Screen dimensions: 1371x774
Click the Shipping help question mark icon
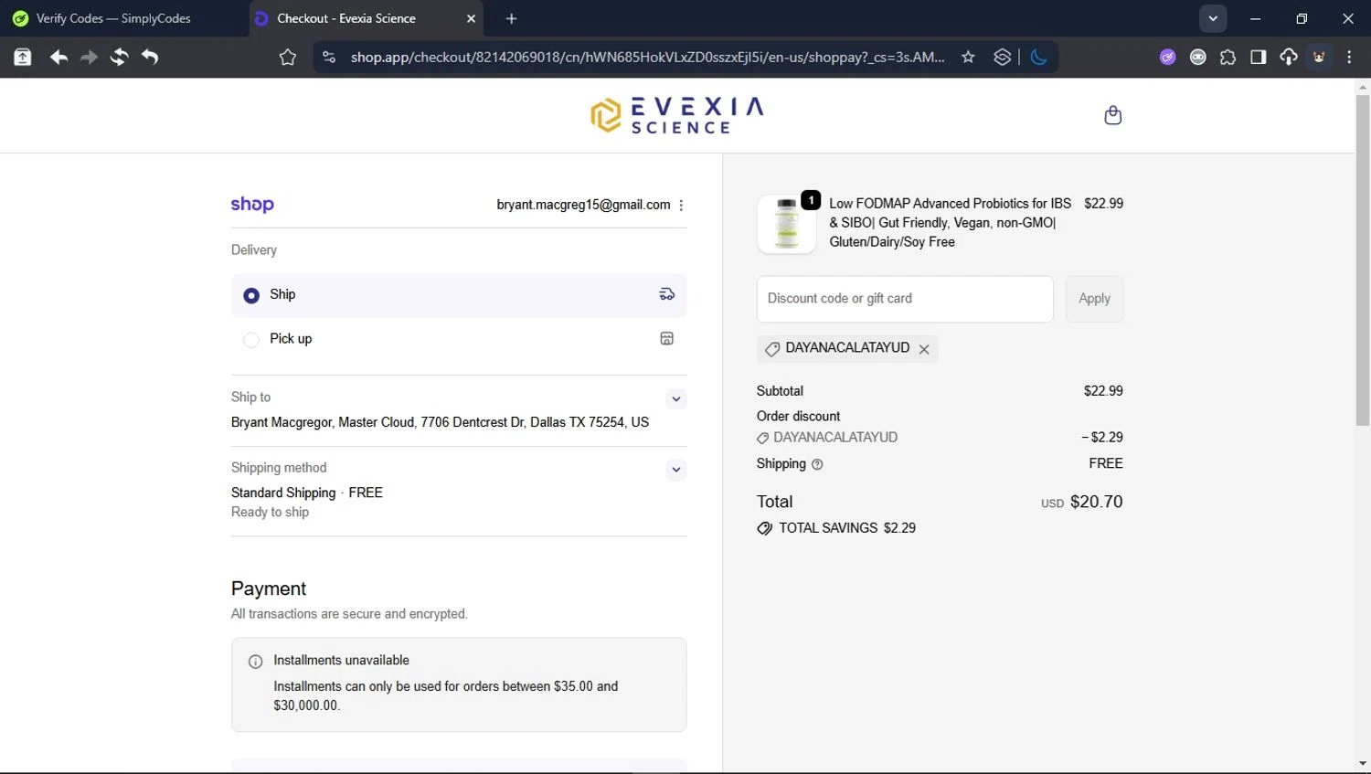(817, 464)
